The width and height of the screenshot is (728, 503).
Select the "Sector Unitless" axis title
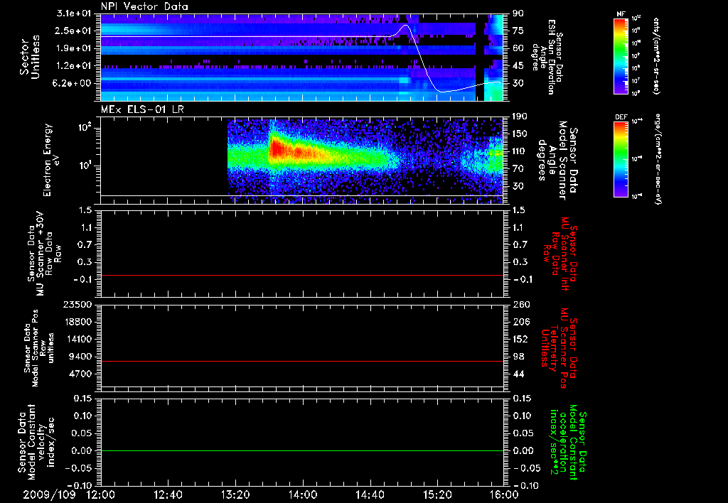30,57
